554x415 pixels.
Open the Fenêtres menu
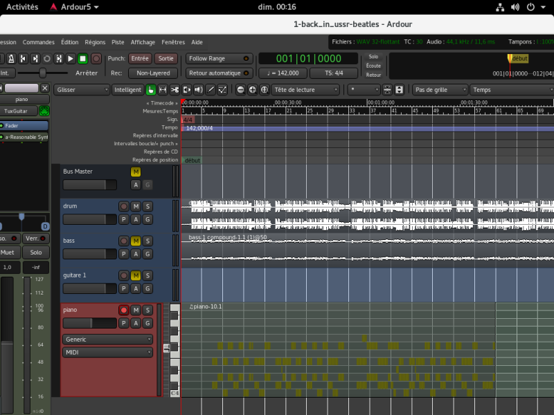(174, 42)
